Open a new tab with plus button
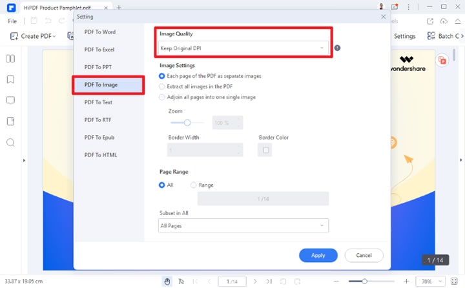This screenshot has width=465, height=288. [119, 7]
